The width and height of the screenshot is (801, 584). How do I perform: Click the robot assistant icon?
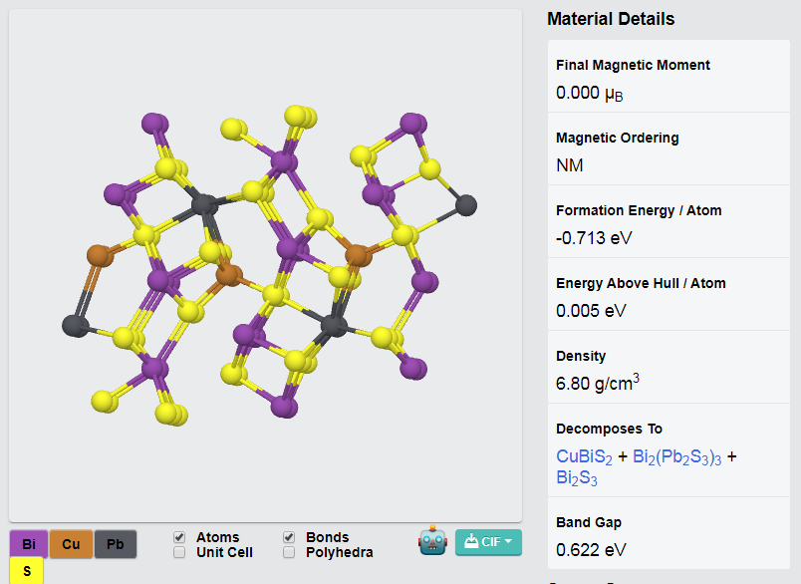tap(432, 540)
